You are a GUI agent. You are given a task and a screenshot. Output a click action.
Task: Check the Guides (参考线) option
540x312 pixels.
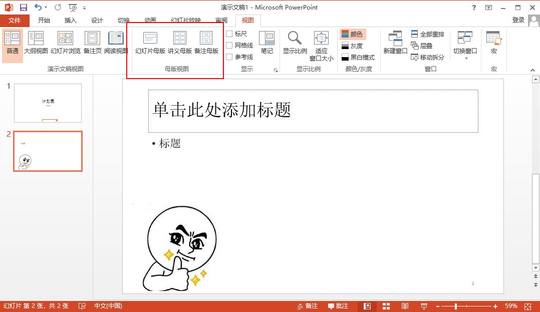tap(229, 57)
